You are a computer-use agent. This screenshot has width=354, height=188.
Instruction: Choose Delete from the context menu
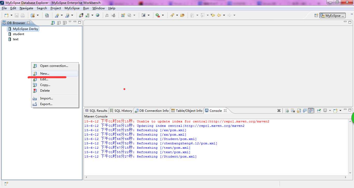(x=55, y=91)
